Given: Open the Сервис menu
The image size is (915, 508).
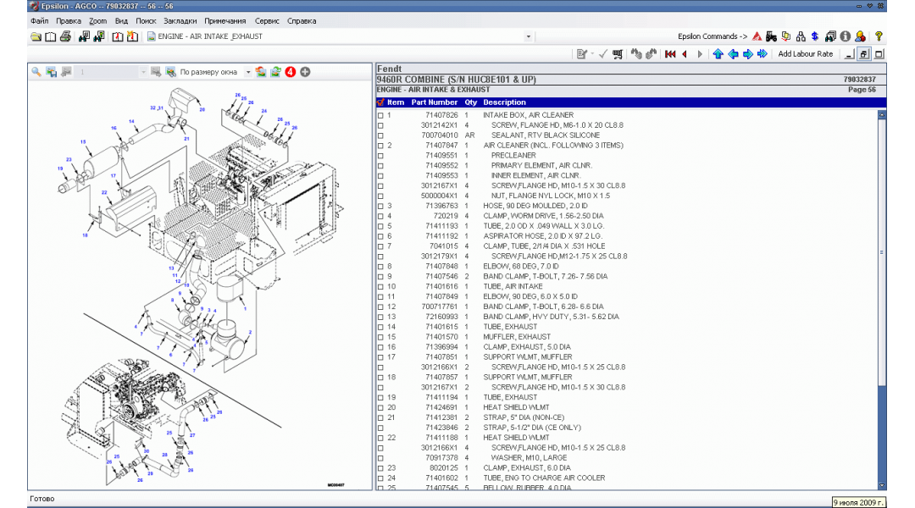Looking at the screenshot, I should click(268, 20).
